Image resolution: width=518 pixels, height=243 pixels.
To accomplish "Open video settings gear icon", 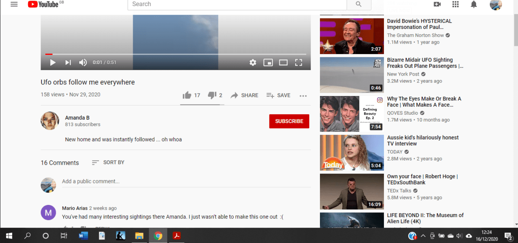I will coord(253,63).
